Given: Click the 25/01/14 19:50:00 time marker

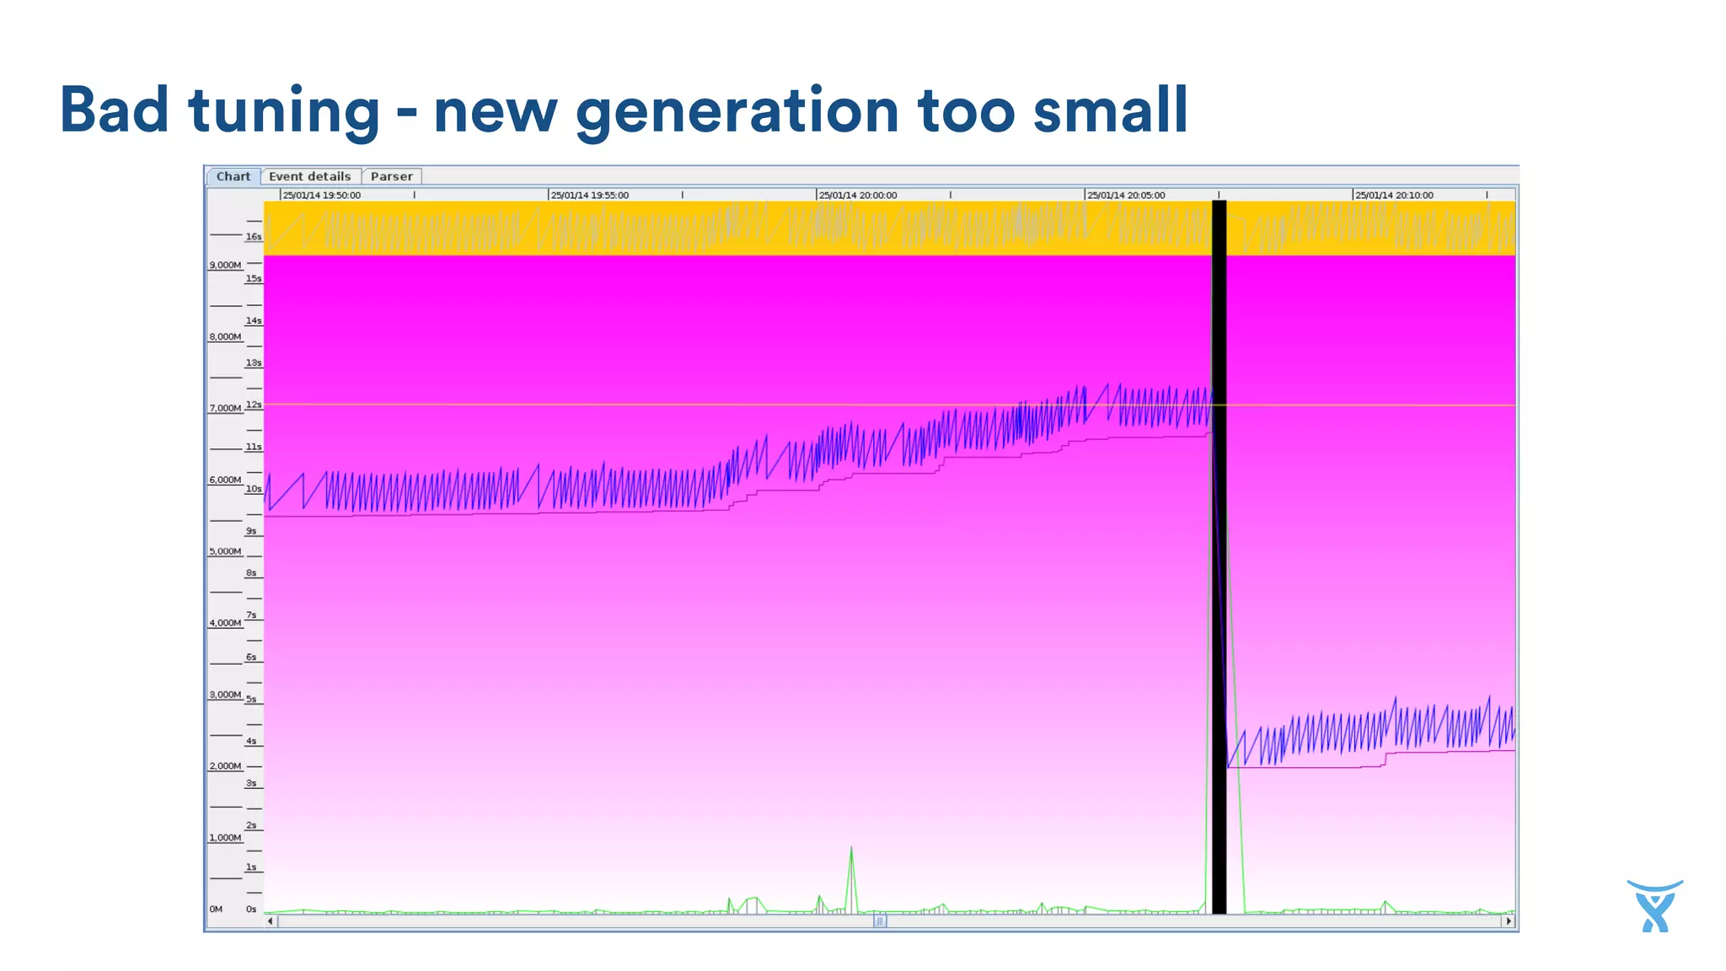Looking at the screenshot, I should tap(321, 195).
